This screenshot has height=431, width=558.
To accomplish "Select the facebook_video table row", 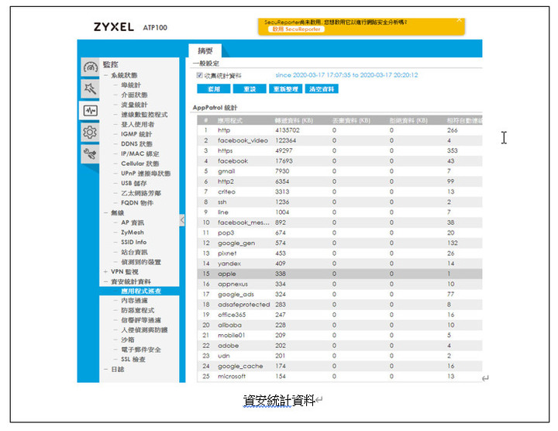I will click(339, 140).
